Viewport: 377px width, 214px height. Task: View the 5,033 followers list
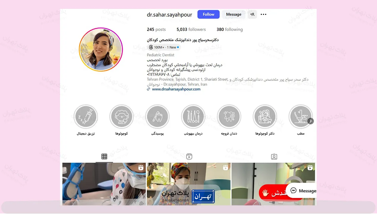[x=191, y=29]
